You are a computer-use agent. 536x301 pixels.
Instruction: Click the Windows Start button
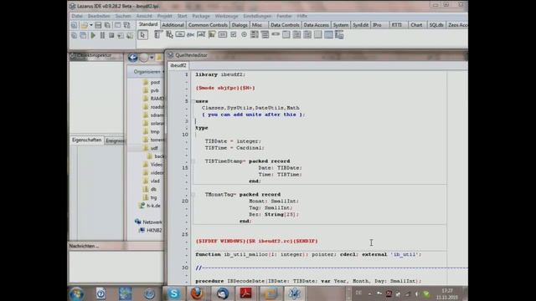[76, 293]
